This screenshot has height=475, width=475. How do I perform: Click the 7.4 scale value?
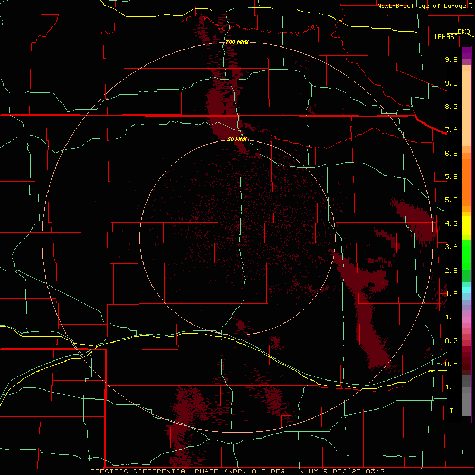click(x=451, y=130)
